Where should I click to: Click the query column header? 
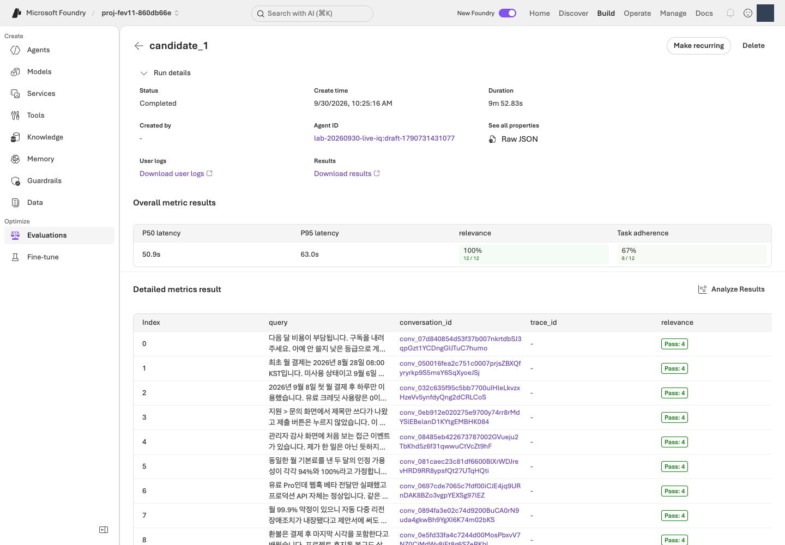pyautogui.click(x=278, y=323)
